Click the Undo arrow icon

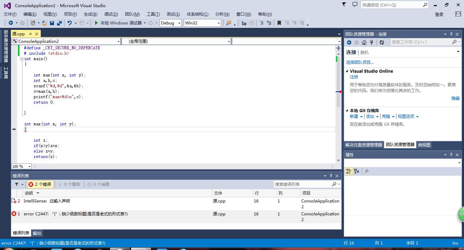point(70,23)
